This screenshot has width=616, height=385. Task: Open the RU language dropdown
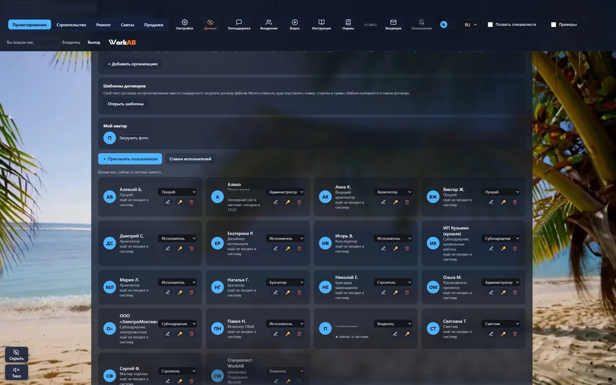[470, 25]
